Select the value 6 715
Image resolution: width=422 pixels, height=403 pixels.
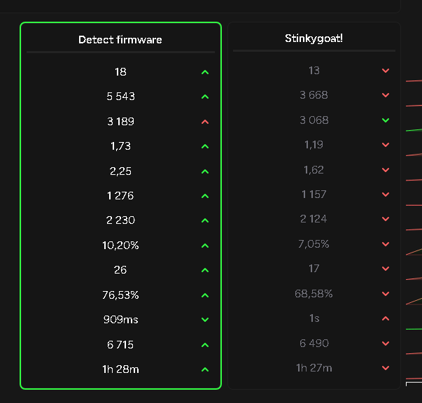120,345
